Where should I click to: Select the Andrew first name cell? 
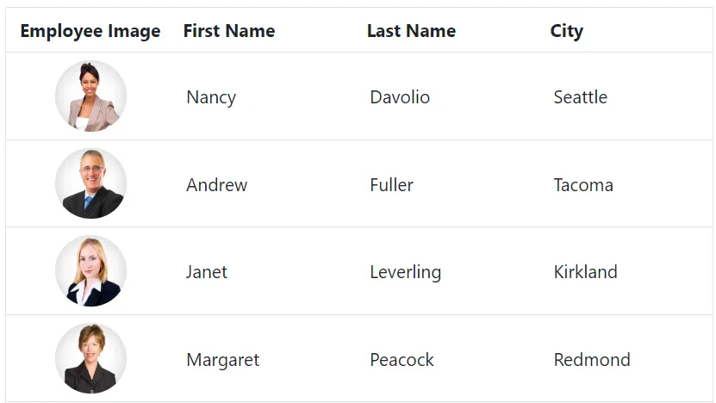(216, 185)
